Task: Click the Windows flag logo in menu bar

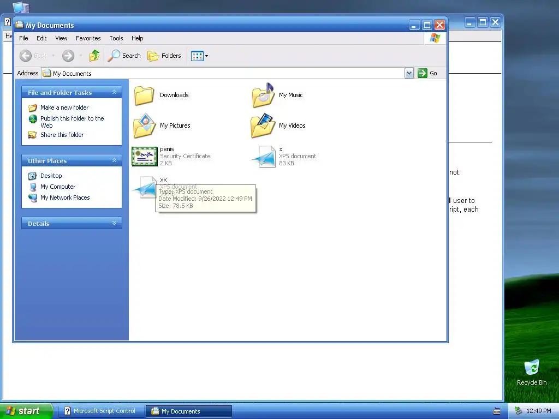Action: click(x=435, y=38)
